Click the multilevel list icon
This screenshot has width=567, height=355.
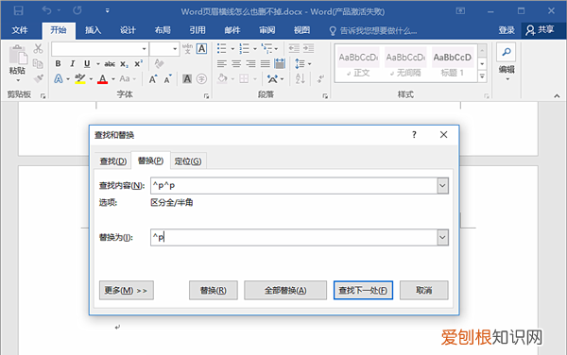point(267,48)
